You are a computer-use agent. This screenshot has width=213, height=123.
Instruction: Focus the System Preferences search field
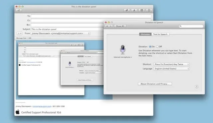point(191,26)
